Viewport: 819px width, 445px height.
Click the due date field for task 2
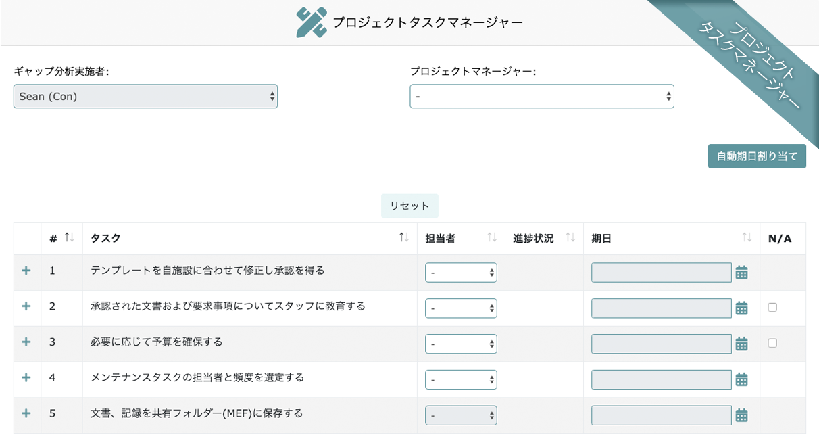[x=661, y=308]
